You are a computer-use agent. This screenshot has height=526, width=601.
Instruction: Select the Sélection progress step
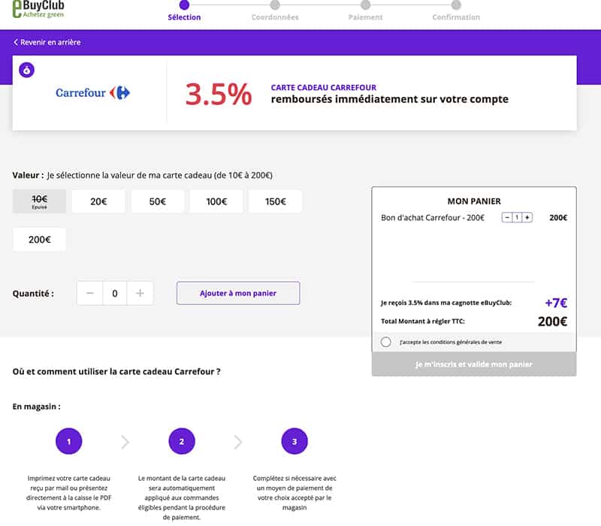click(184, 11)
